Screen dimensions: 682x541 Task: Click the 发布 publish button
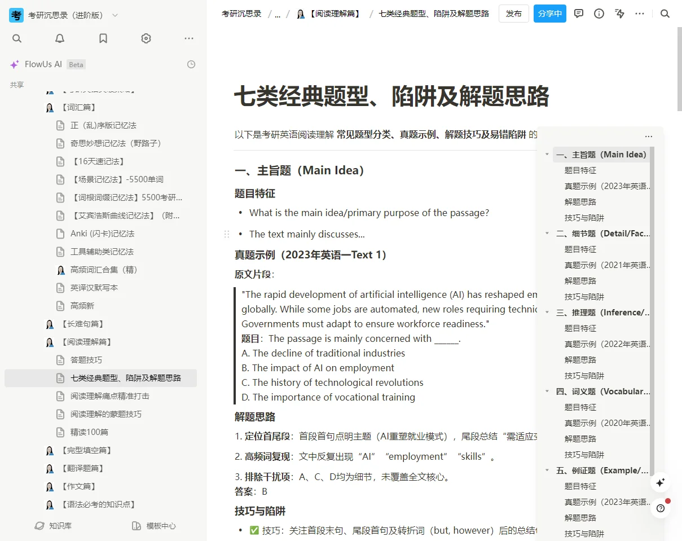click(x=514, y=14)
